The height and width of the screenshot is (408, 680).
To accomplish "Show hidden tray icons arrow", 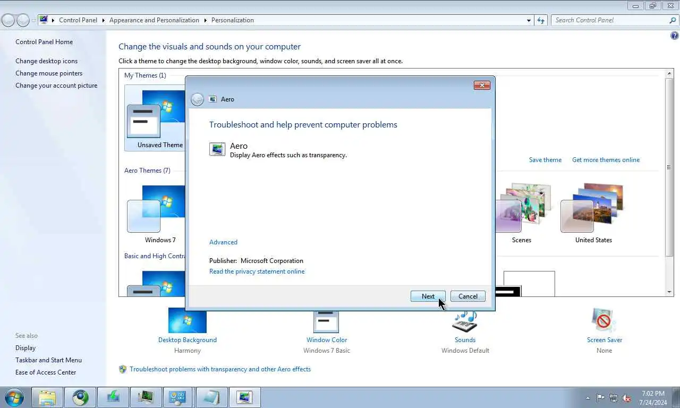I will tap(588, 398).
